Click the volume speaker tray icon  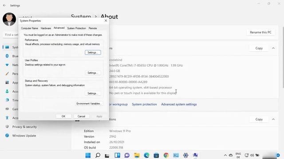click(252, 155)
